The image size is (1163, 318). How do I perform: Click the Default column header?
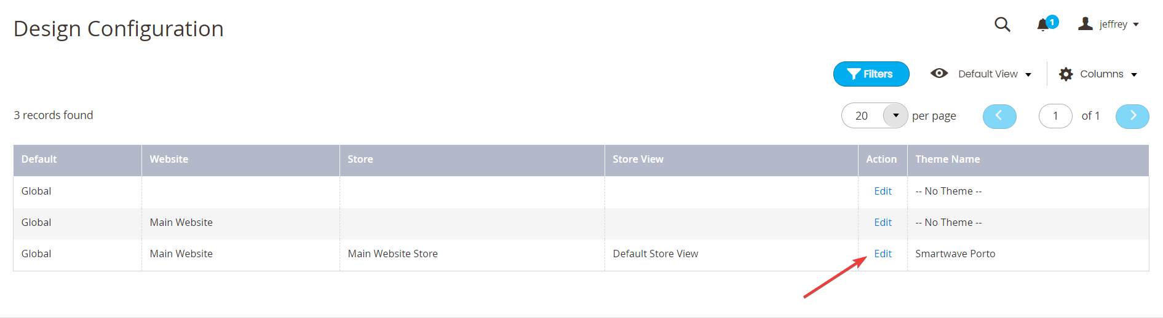coord(77,160)
